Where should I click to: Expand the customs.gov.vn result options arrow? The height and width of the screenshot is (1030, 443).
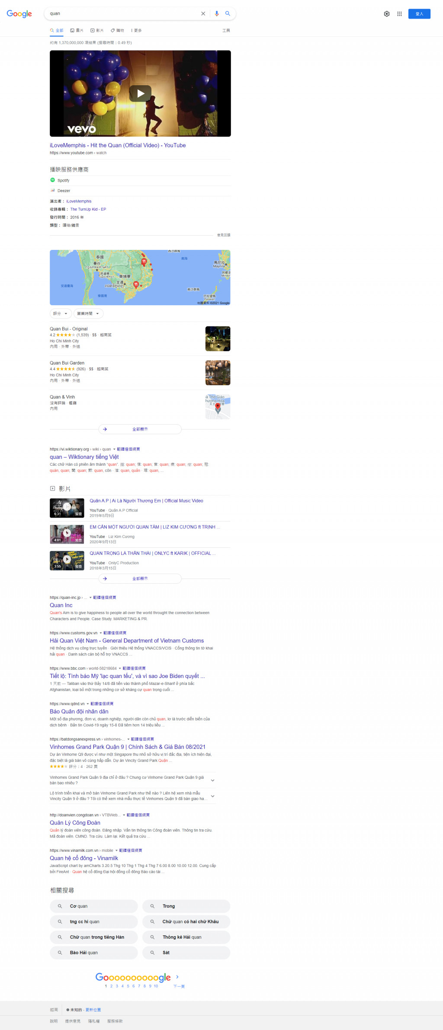click(101, 633)
